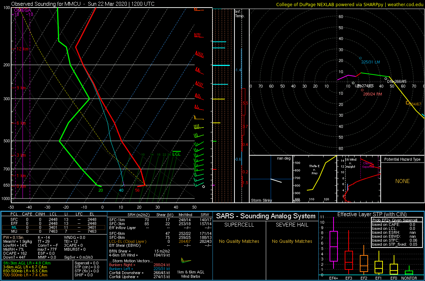Screen dimensions: 425x281
Task: Click the 6 km height marker
Action: pos(21,123)
